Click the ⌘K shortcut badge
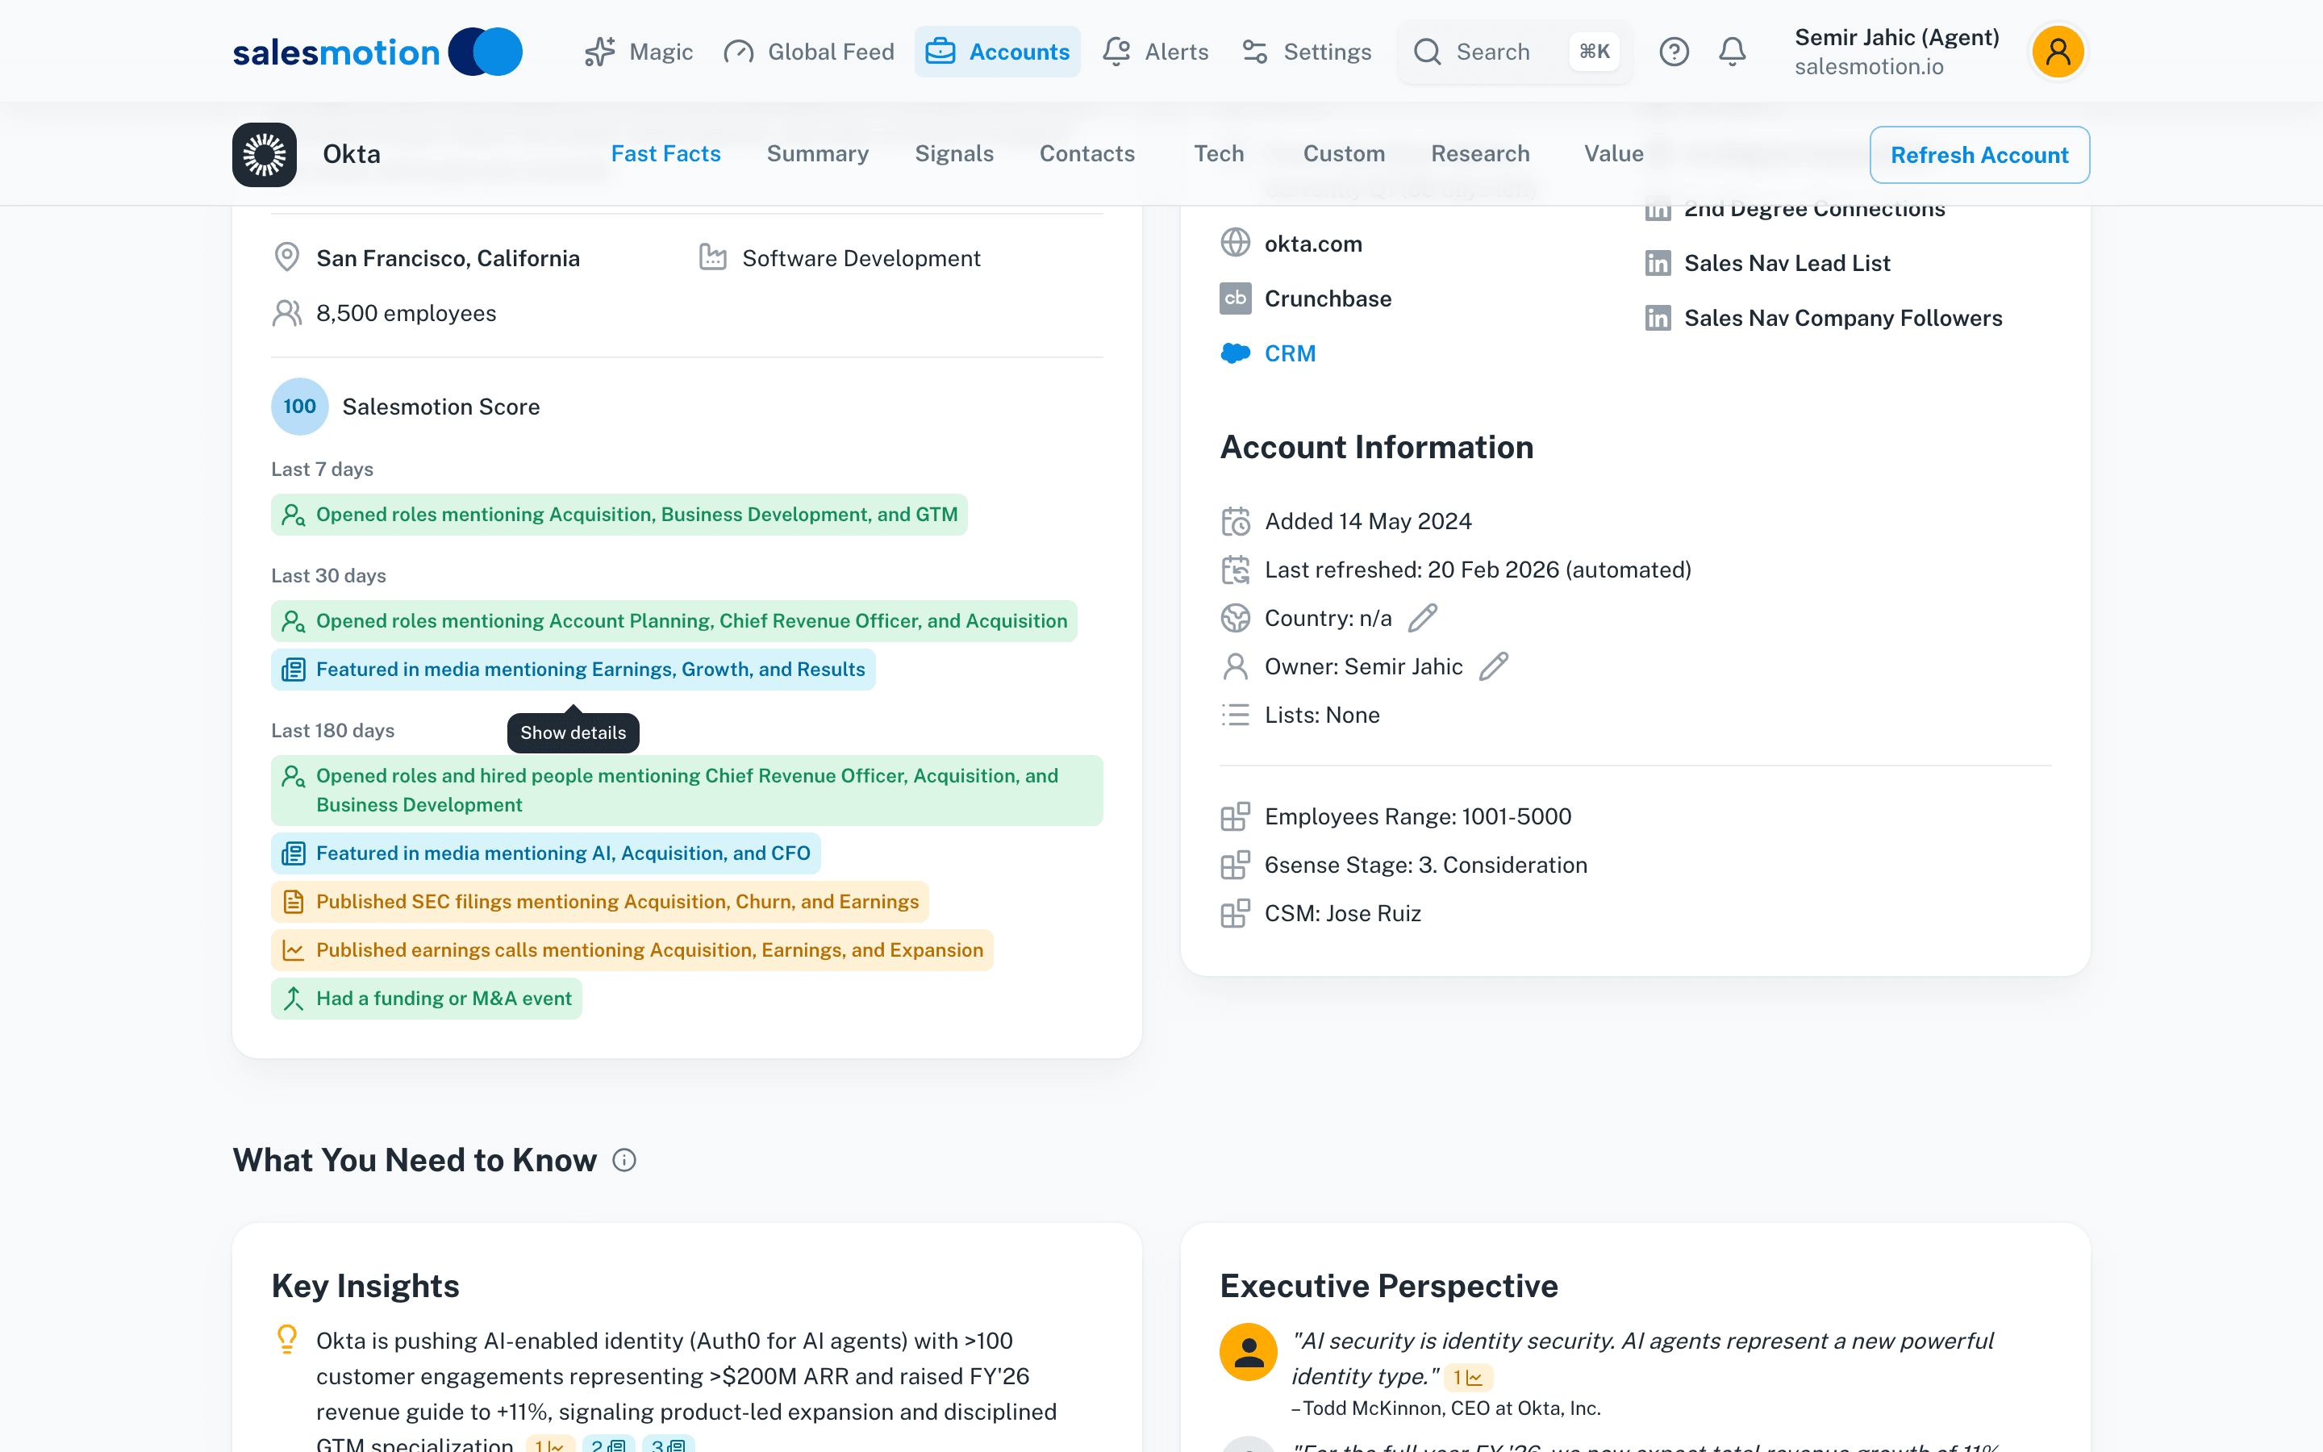Image resolution: width=2323 pixels, height=1452 pixels. click(1595, 52)
